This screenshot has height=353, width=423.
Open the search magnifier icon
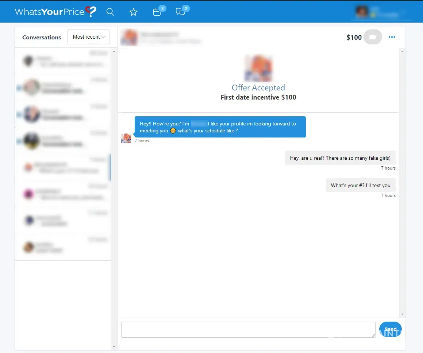coord(110,12)
